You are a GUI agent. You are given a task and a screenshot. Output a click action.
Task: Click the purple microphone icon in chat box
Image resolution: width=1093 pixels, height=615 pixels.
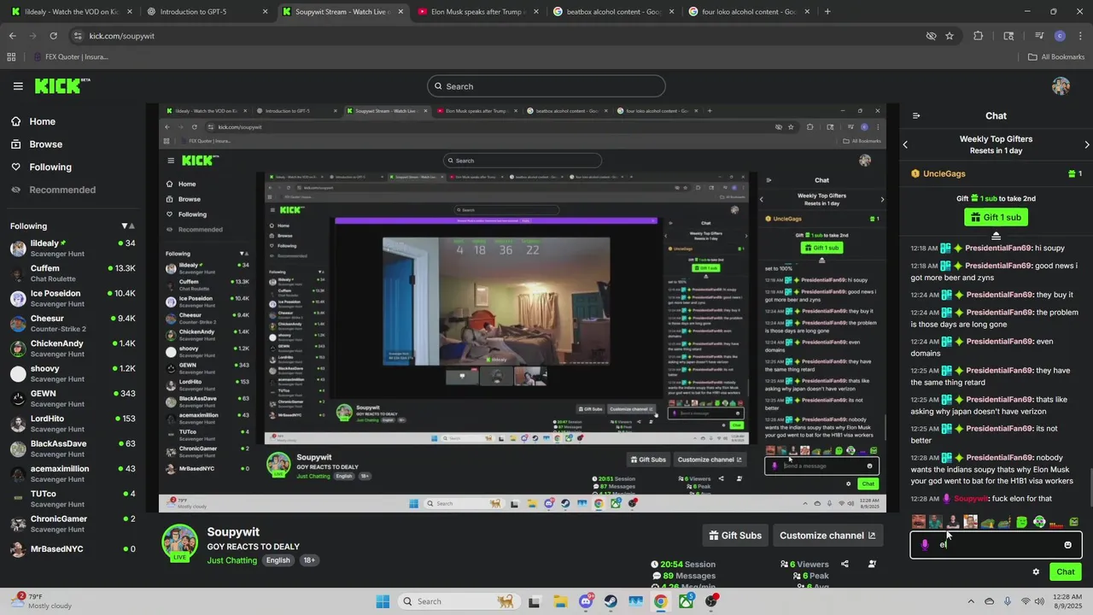click(925, 545)
